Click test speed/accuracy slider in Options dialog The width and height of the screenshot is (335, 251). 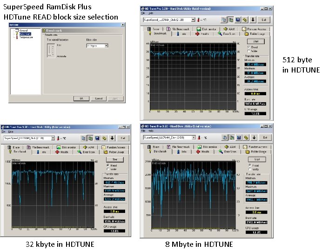coord(51,51)
